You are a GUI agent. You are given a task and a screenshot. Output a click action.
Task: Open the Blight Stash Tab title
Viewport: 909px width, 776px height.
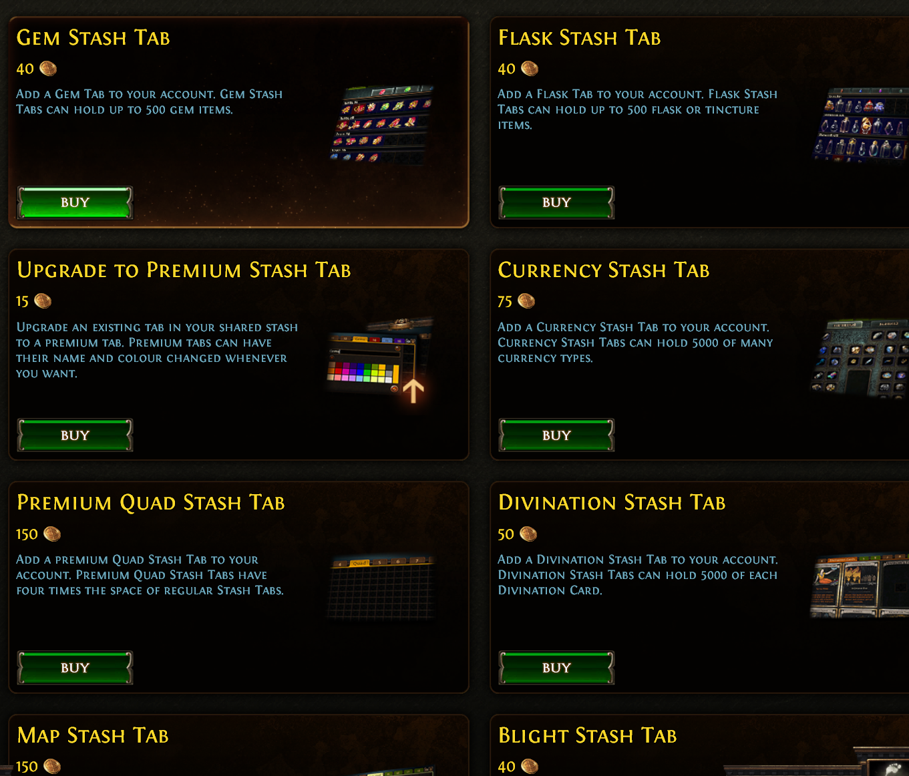(588, 735)
